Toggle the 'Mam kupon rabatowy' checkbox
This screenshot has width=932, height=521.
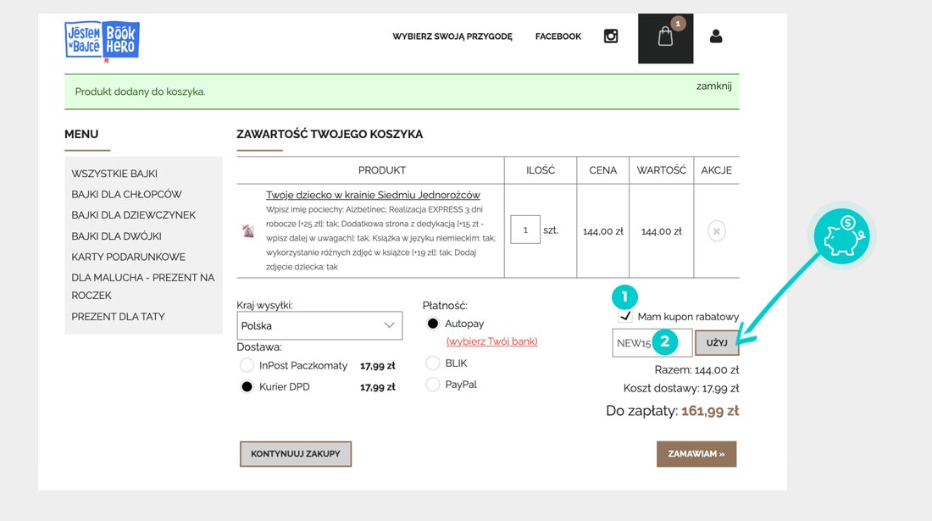(625, 317)
